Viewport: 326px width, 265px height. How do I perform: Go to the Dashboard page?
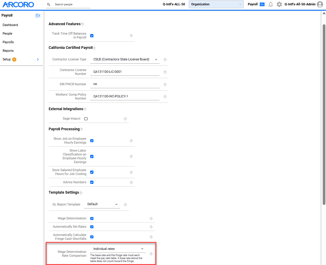tap(10, 25)
